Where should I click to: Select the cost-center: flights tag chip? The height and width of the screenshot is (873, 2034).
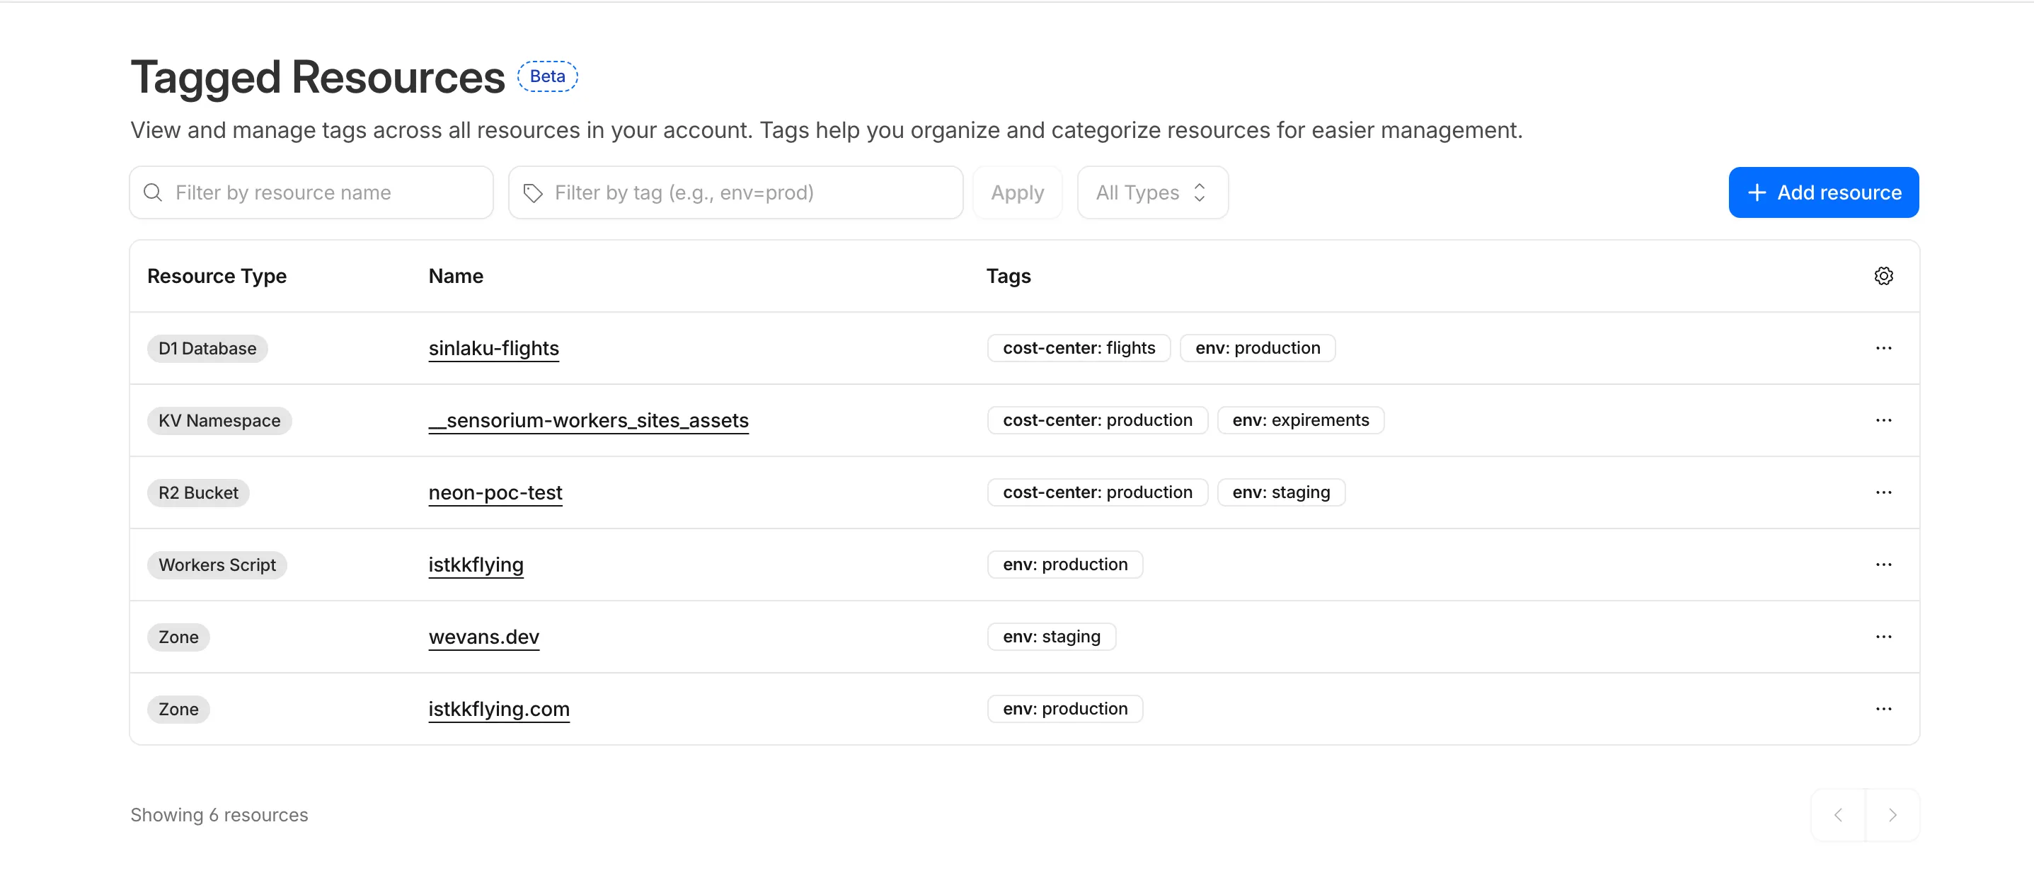tap(1079, 347)
